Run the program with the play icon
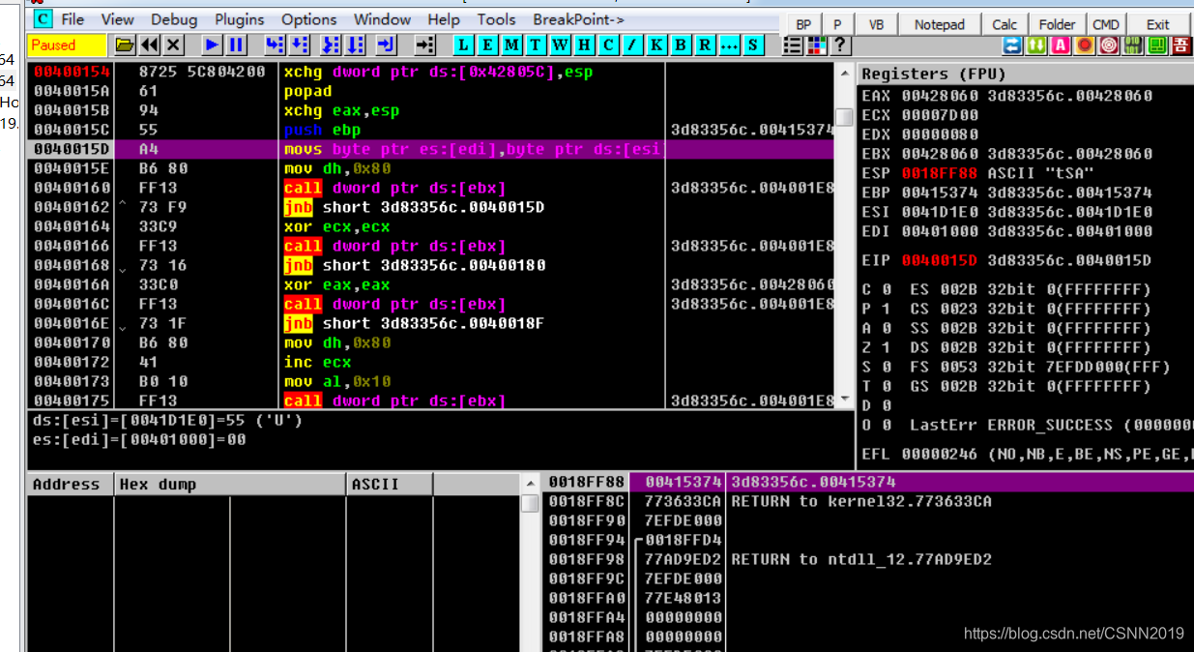1194x652 pixels. point(212,44)
